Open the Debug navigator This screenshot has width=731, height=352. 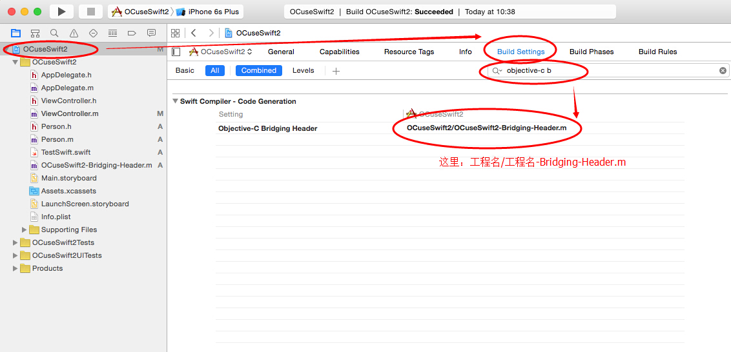tap(112, 33)
